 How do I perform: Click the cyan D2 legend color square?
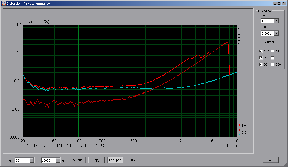coord(239,135)
